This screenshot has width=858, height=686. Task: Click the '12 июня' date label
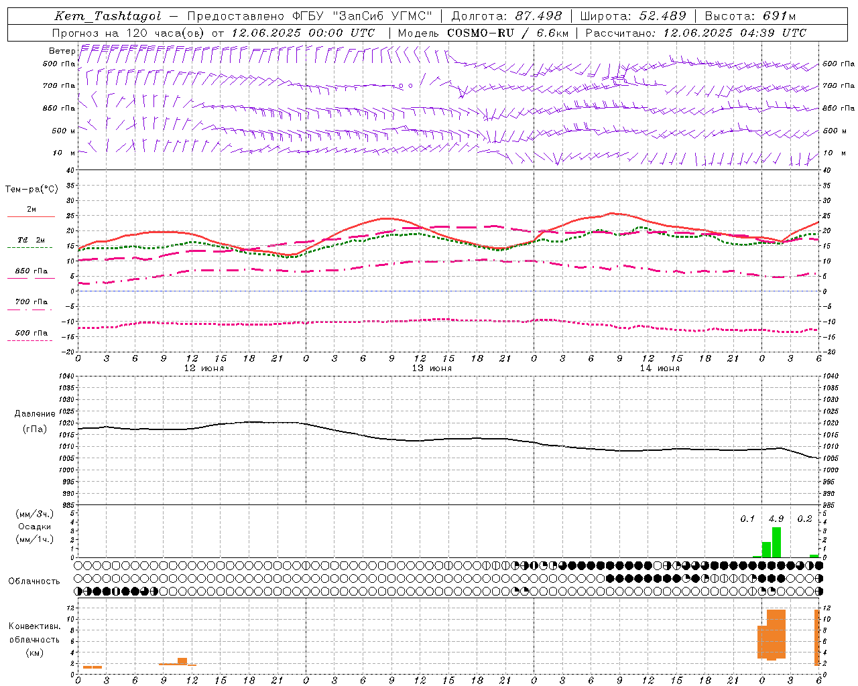204,368
